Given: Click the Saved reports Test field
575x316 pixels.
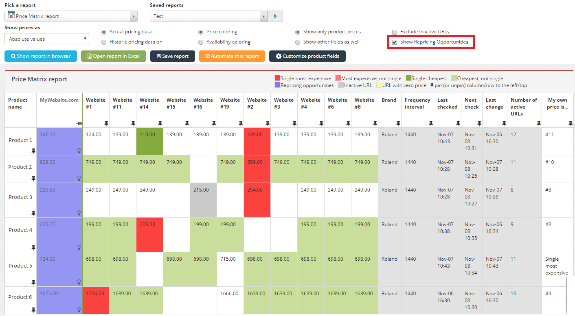Looking at the screenshot, I should (x=205, y=16).
